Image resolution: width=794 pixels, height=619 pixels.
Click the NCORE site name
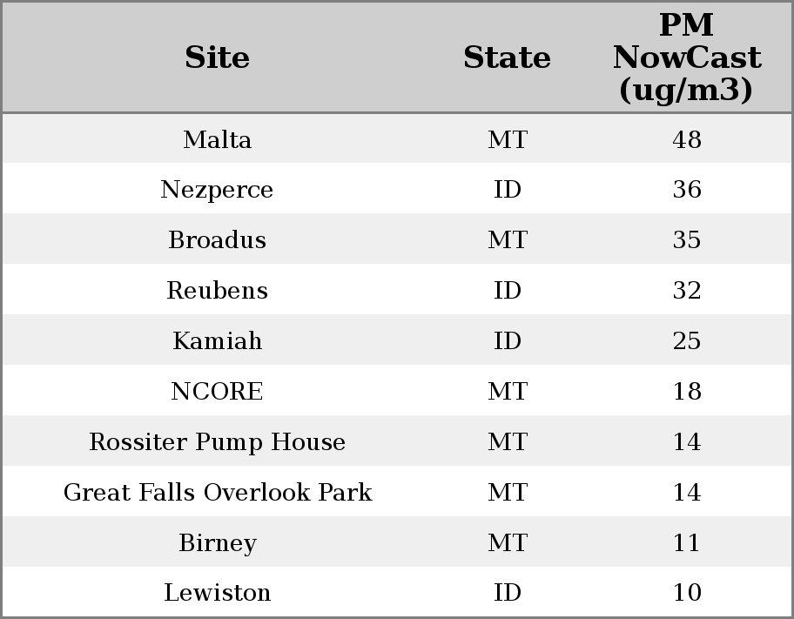[217, 391]
